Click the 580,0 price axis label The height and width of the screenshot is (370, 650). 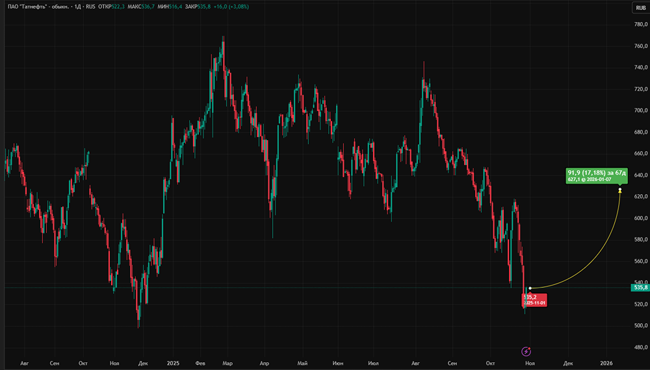pyautogui.click(x=640, y=240)
